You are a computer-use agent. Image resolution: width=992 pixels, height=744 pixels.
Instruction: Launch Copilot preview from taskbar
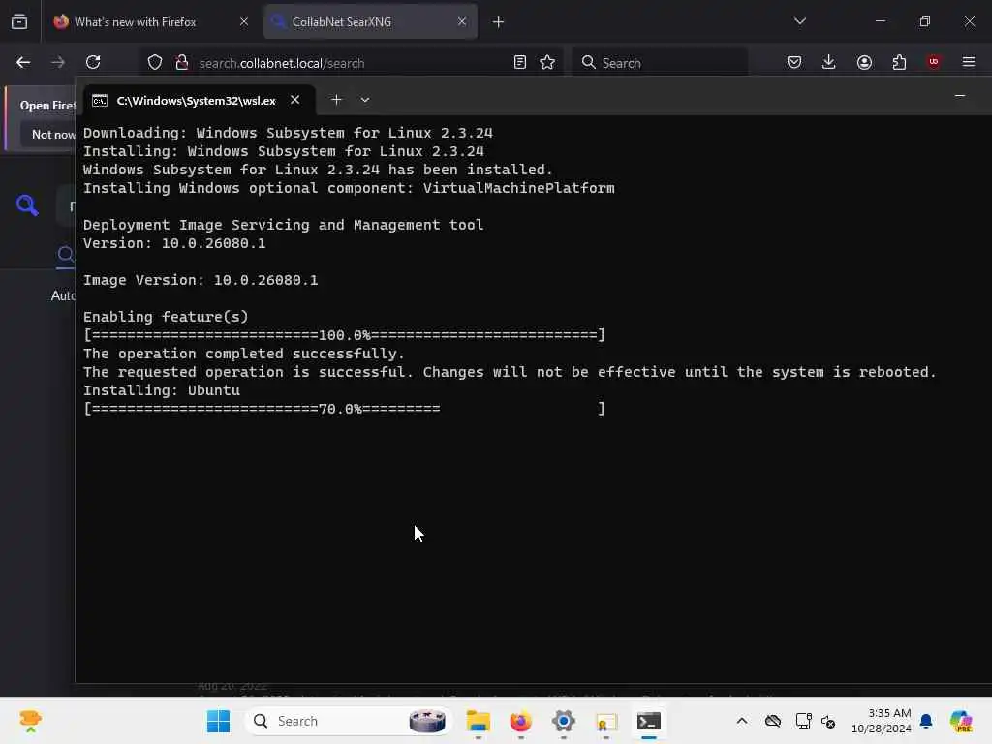pyautogui.click(x=960, y=721)
